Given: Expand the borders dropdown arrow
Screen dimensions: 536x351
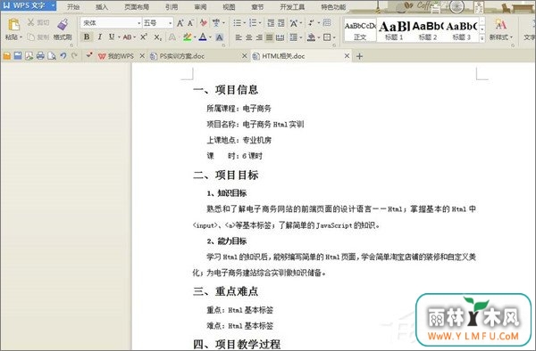Looking at the screenshot, I should [334, 37].
